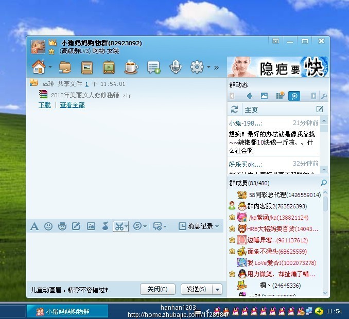Select member 我 Love爱☆I
Viewport: 349px width, 319px height.
(275, 263)
